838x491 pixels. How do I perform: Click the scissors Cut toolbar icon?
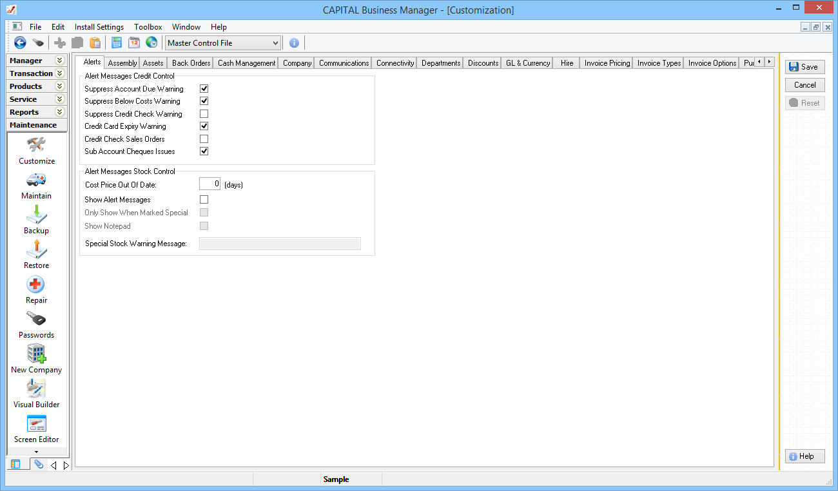click(60, 43)
